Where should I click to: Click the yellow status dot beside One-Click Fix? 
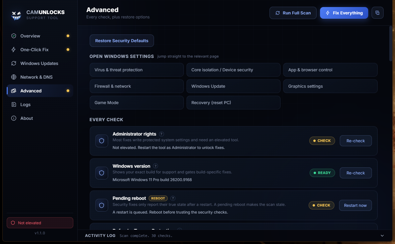[x=68, y=50]
